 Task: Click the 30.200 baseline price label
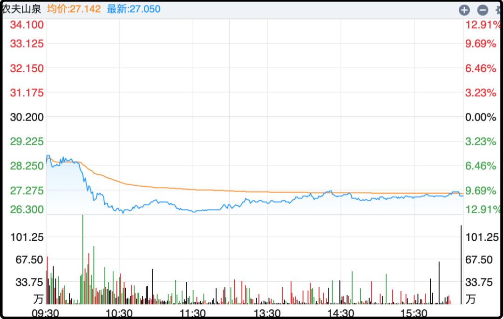27,117
